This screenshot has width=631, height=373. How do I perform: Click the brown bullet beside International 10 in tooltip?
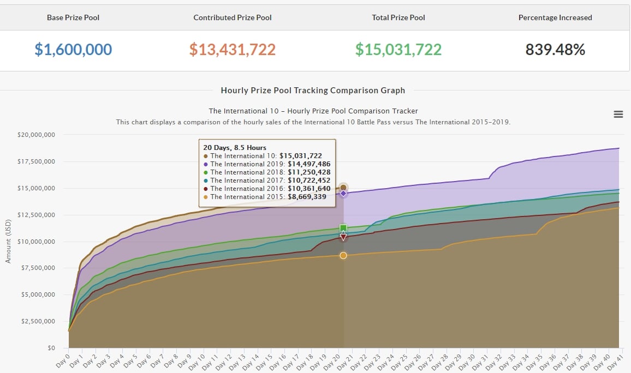click(x=206, y=156)
